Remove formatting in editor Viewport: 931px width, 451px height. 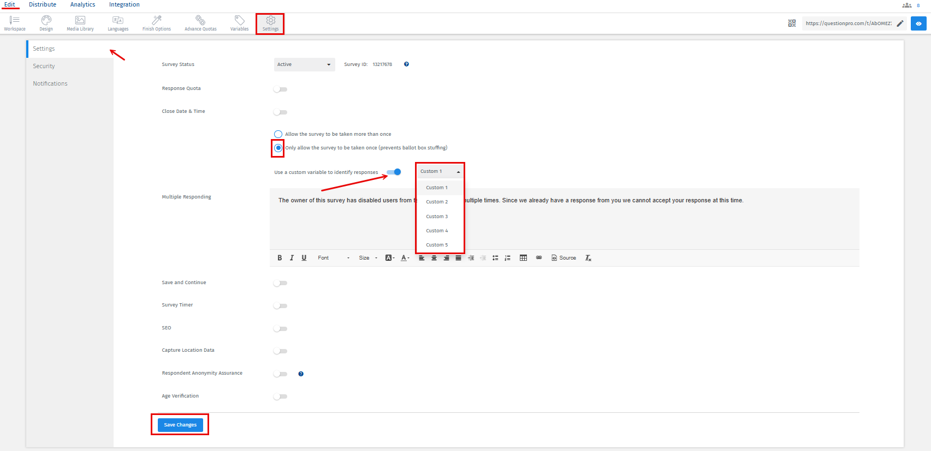coord(588,258)
